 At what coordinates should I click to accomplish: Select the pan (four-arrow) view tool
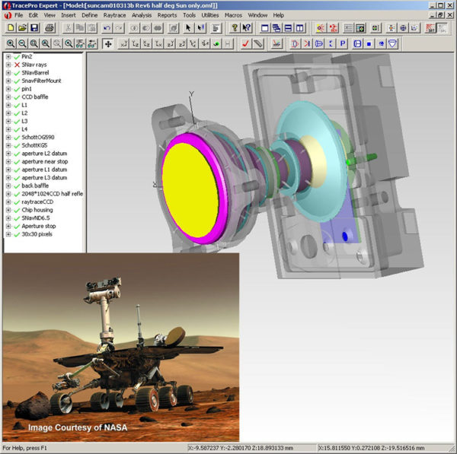(107, 43)
